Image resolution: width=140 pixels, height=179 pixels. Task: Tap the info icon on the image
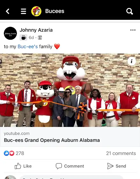click(x=132, y=61)
